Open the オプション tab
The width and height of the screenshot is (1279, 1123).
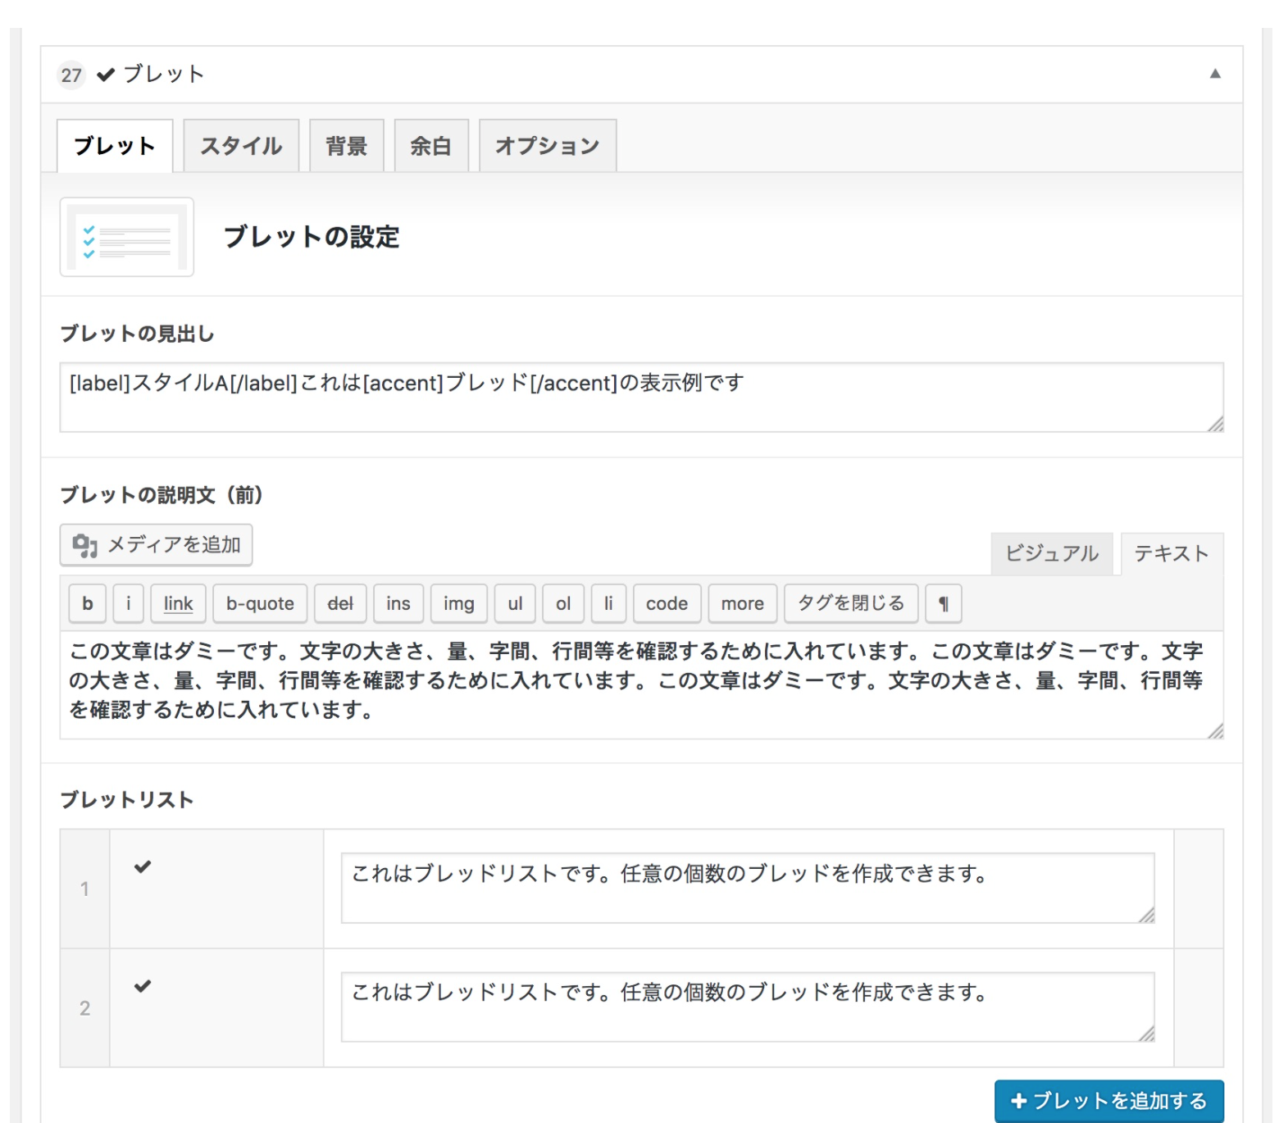point(547,146)
